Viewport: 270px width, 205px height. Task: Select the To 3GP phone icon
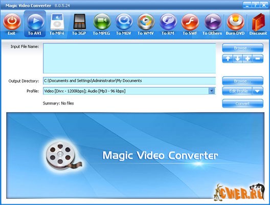[x=79, y=22]
